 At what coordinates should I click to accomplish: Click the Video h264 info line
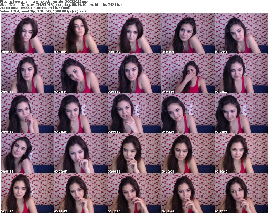pyautogui.click(x=43, y=11)
